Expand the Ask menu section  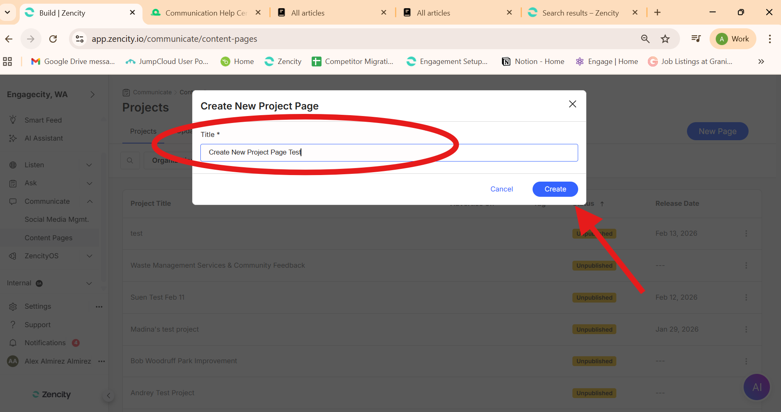coord(89,183)
